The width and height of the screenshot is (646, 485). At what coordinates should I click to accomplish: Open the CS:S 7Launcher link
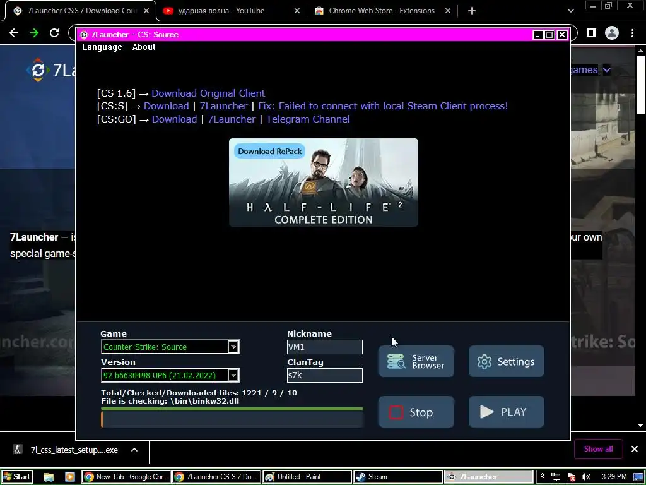coord(224,106)
